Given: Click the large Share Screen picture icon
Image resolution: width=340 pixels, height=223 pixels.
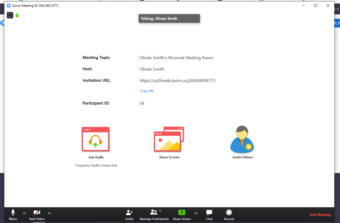Looking at the screenshot, I should (x=169, y=139).
